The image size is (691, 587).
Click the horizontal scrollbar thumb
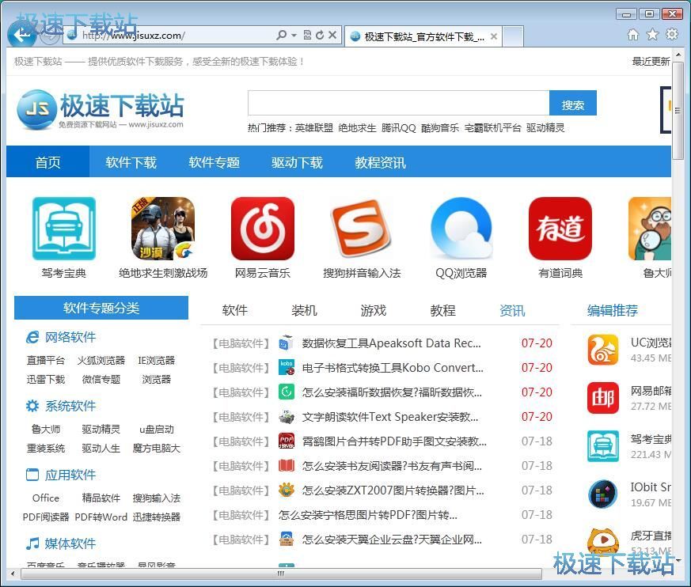(x=281, y=574)
